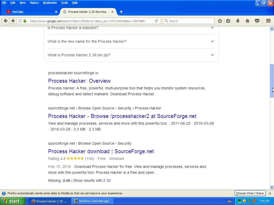Open site information icon in address bar
The image size is (274, 205).
coord(20,21)
